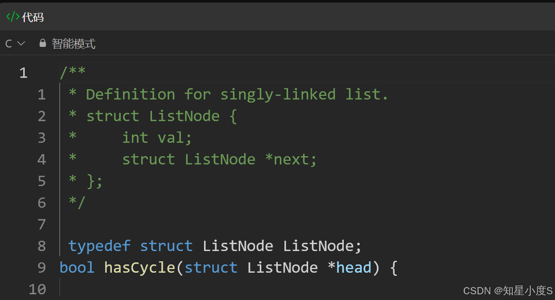Click the '*next;' comment text
Viewport: 555px width, 300px height.
coord(291,159)
